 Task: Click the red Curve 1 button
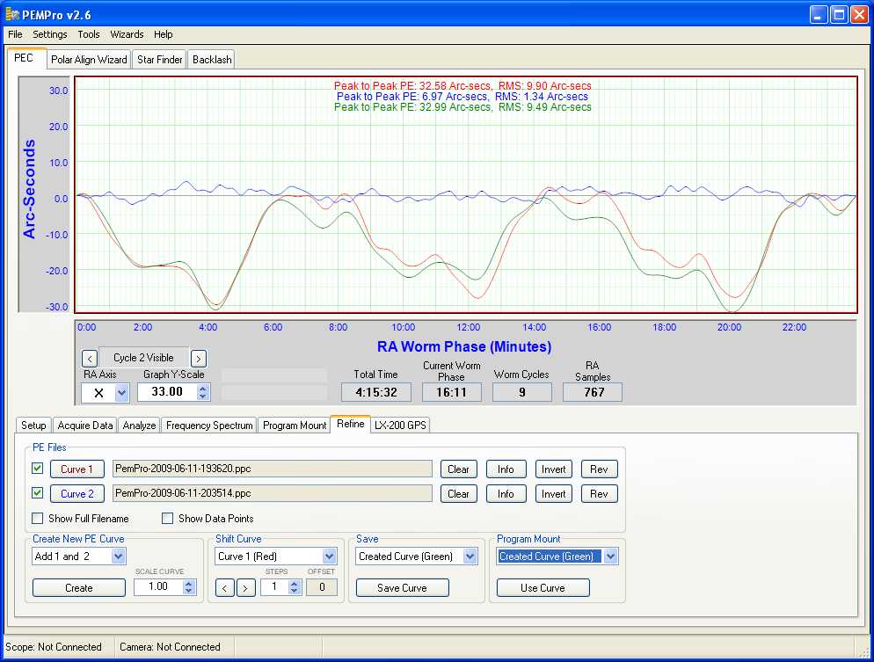point(76,469)
